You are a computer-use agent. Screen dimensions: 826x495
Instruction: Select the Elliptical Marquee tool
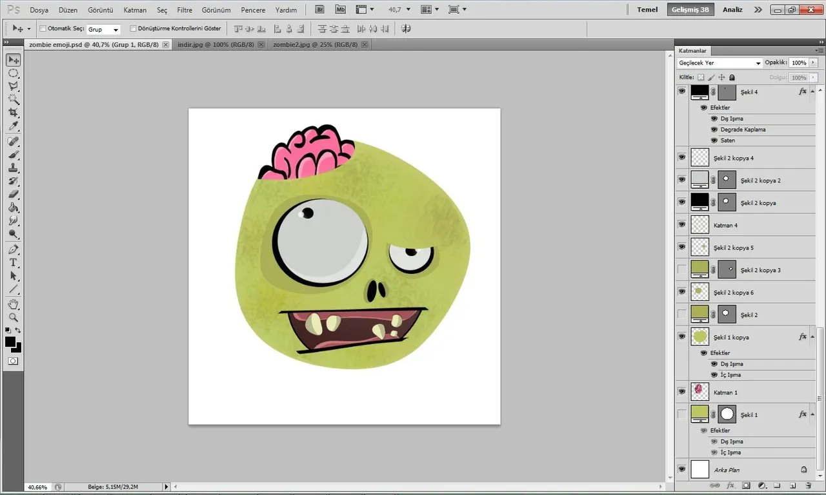pos(13,73)
